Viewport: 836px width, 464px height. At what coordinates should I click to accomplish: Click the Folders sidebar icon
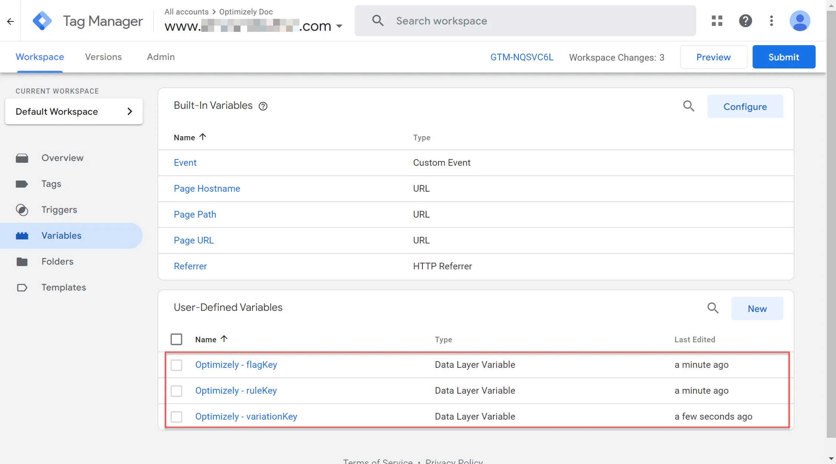pyautogui.click(x=22, y=262)
